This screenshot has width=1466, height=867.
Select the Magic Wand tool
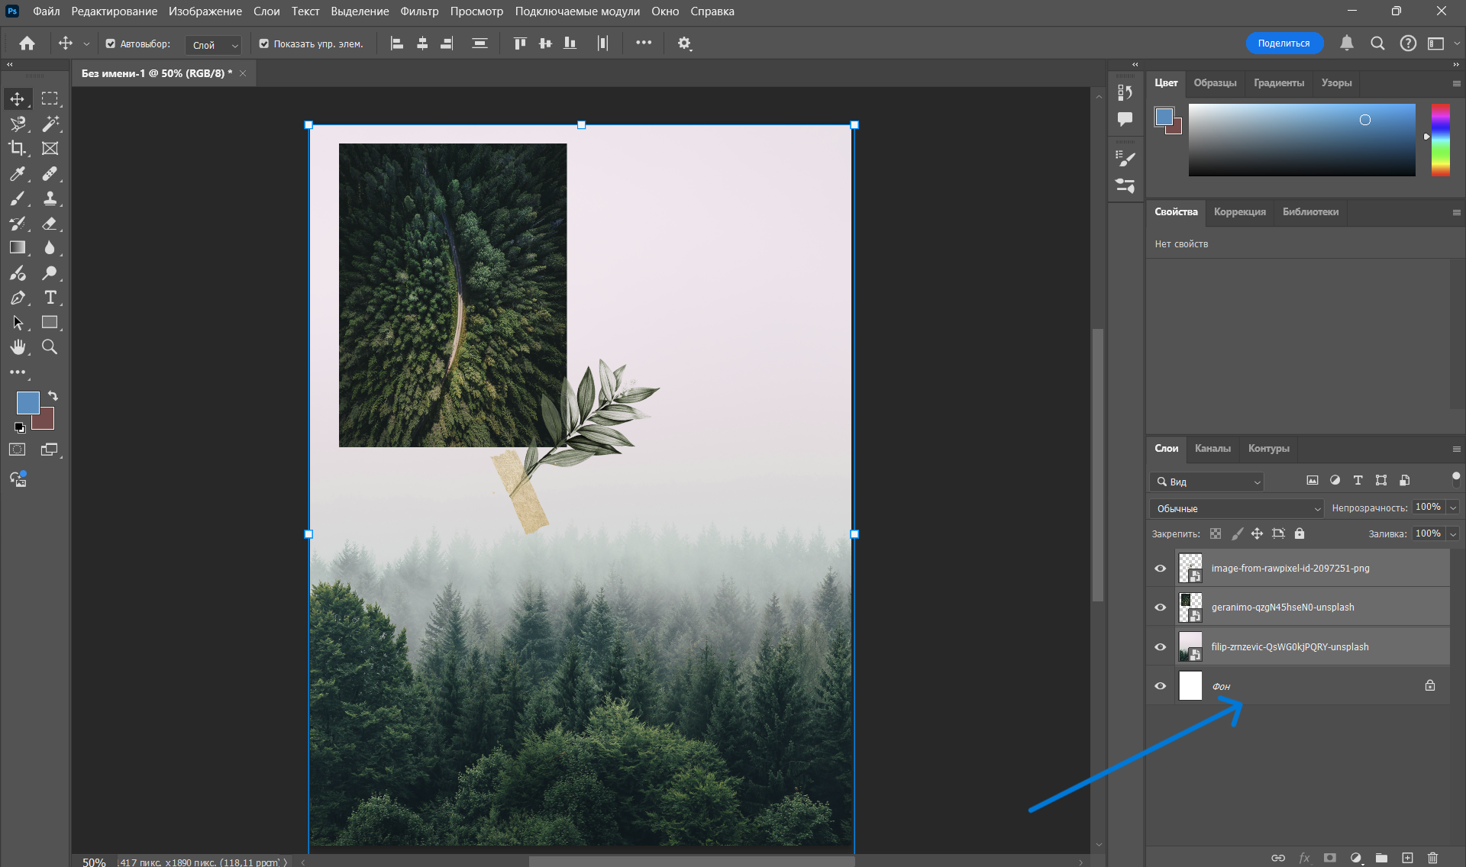pos(50,124)
